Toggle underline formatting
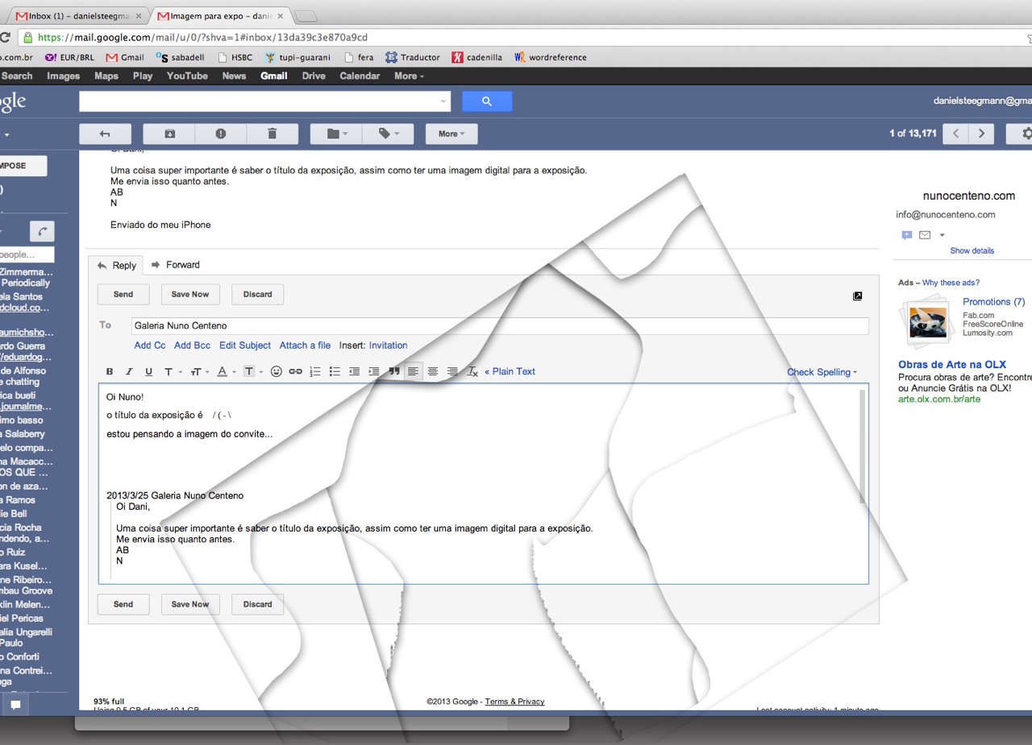This screenshot has height=745, width=1032. 148,371
